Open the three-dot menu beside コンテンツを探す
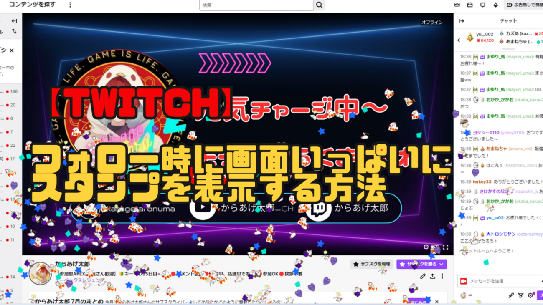 tap(70, 5)
